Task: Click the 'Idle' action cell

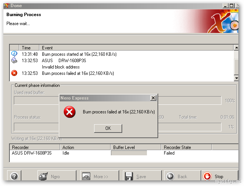Action: 66,153
